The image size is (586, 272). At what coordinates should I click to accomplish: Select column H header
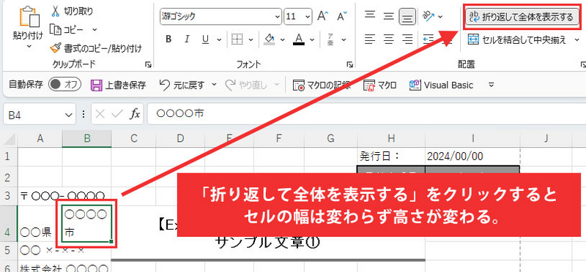(x=391, y=139)
